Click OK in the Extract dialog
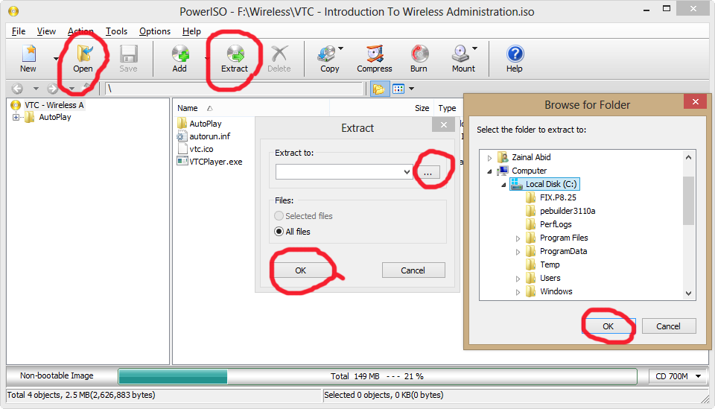 pos(300,270)
